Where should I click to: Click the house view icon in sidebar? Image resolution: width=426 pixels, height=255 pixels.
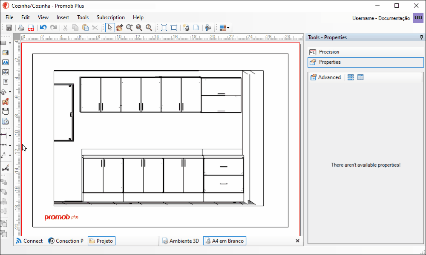click(x=4, y=92)
